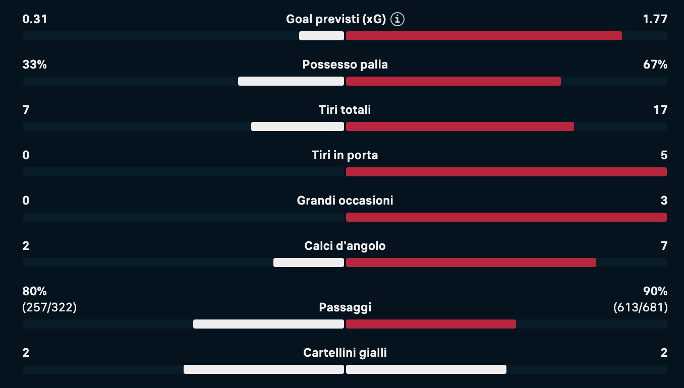Select the 17 total shots value

(x=660, y=110)
